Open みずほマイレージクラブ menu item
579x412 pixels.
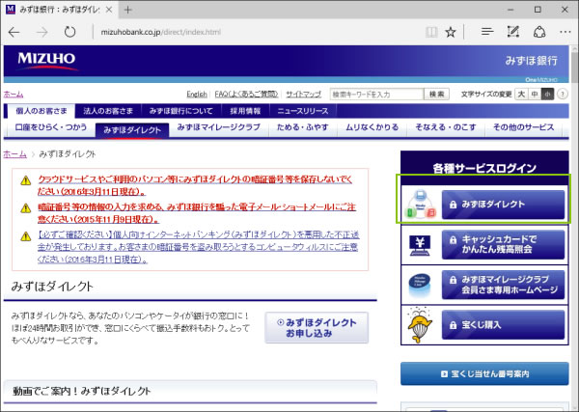pyautogui.click(x=219, y=127)
